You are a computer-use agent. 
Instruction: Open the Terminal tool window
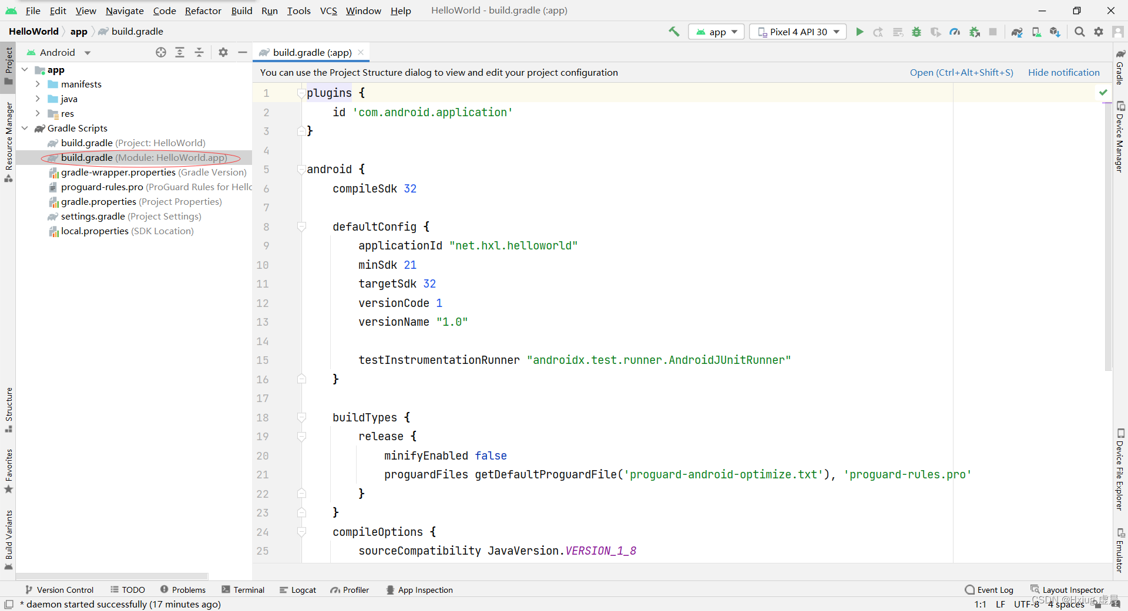point(243,590)
